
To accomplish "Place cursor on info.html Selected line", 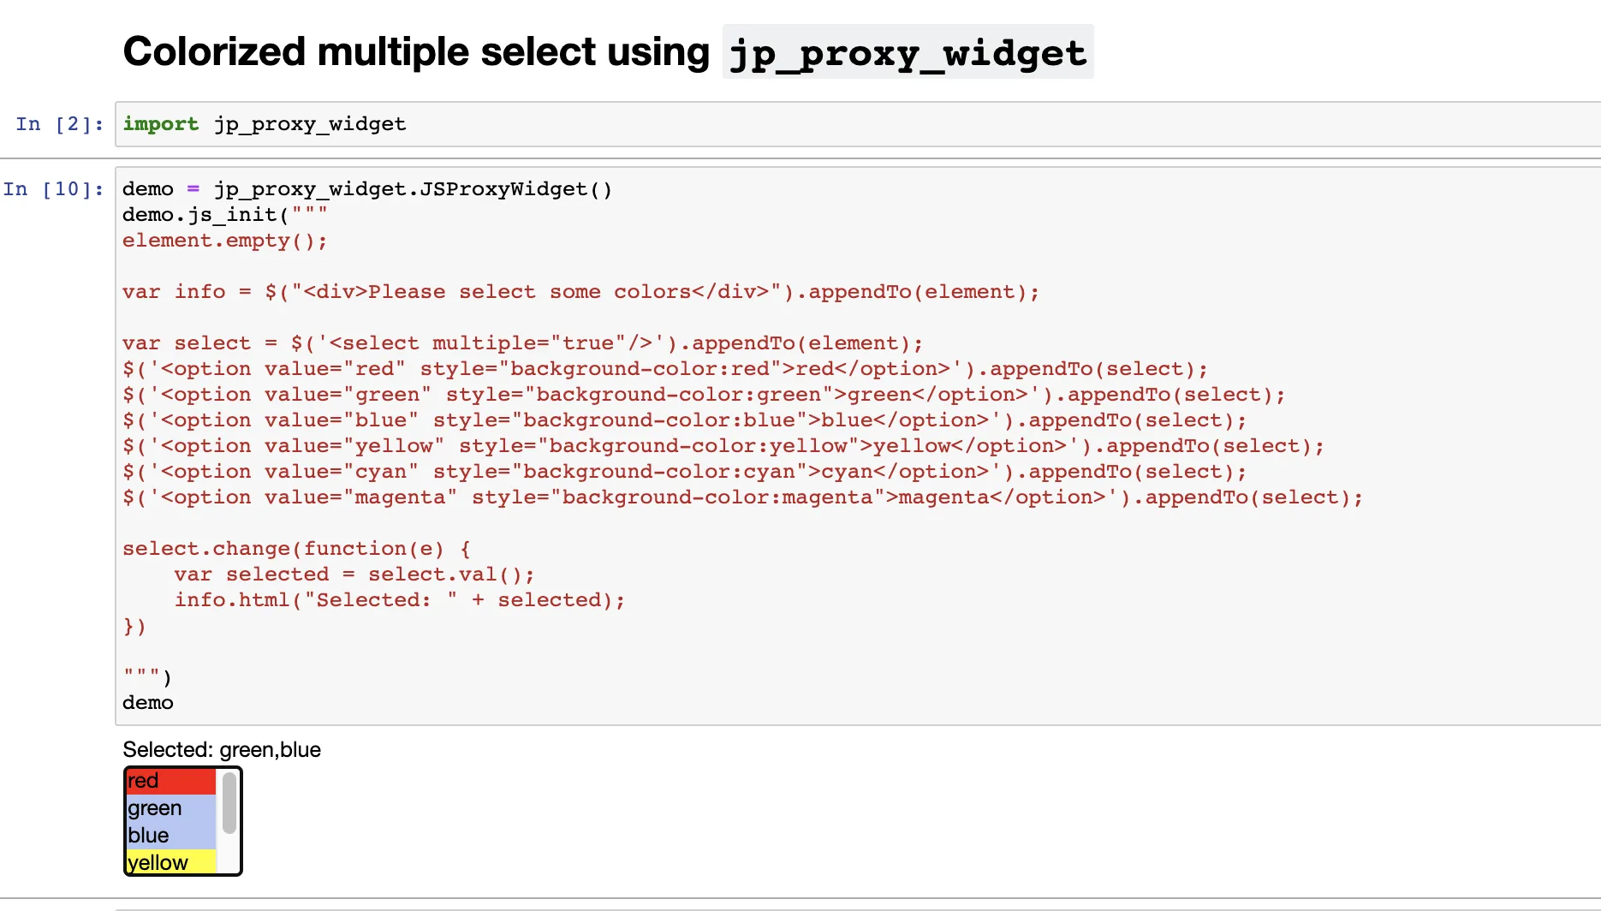I will 399,600.
